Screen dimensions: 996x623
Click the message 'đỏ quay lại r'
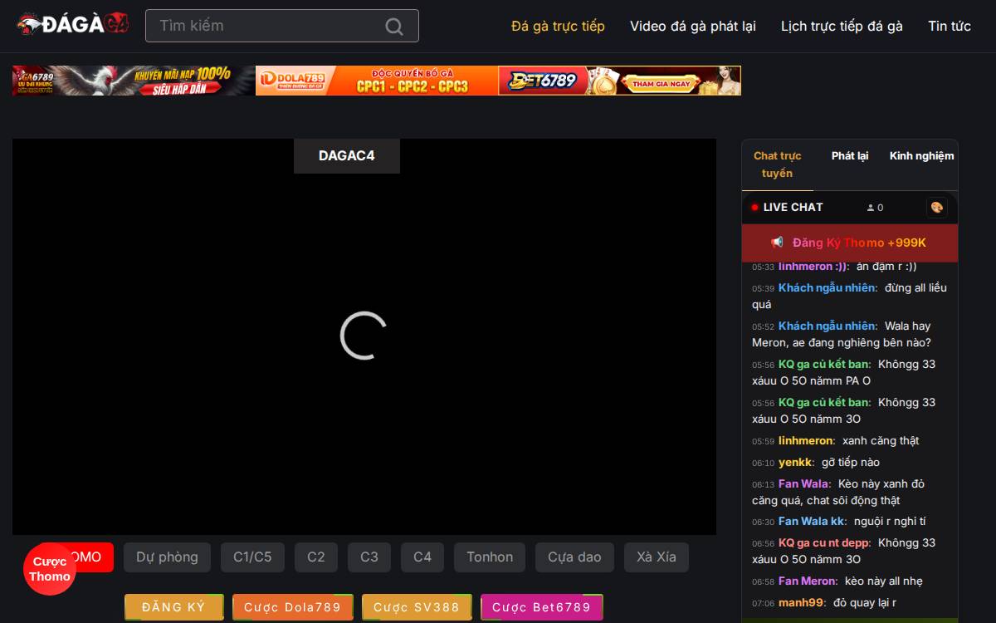(x=865, y=603)
